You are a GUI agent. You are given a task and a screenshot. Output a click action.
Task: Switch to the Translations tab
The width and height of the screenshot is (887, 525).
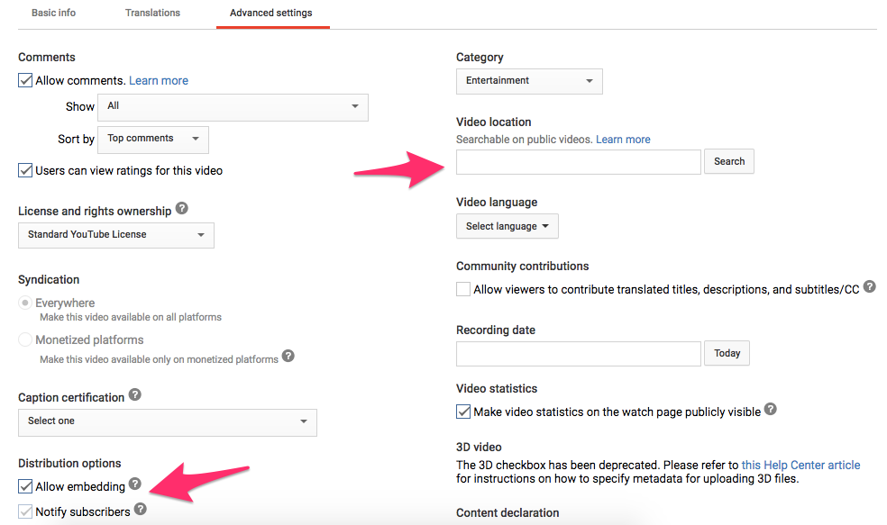pos(152,13)
